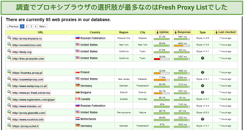Click magnifier icon beside pc-freak.net/proxy
Screen dimensions: 244x131
point(9,92)
